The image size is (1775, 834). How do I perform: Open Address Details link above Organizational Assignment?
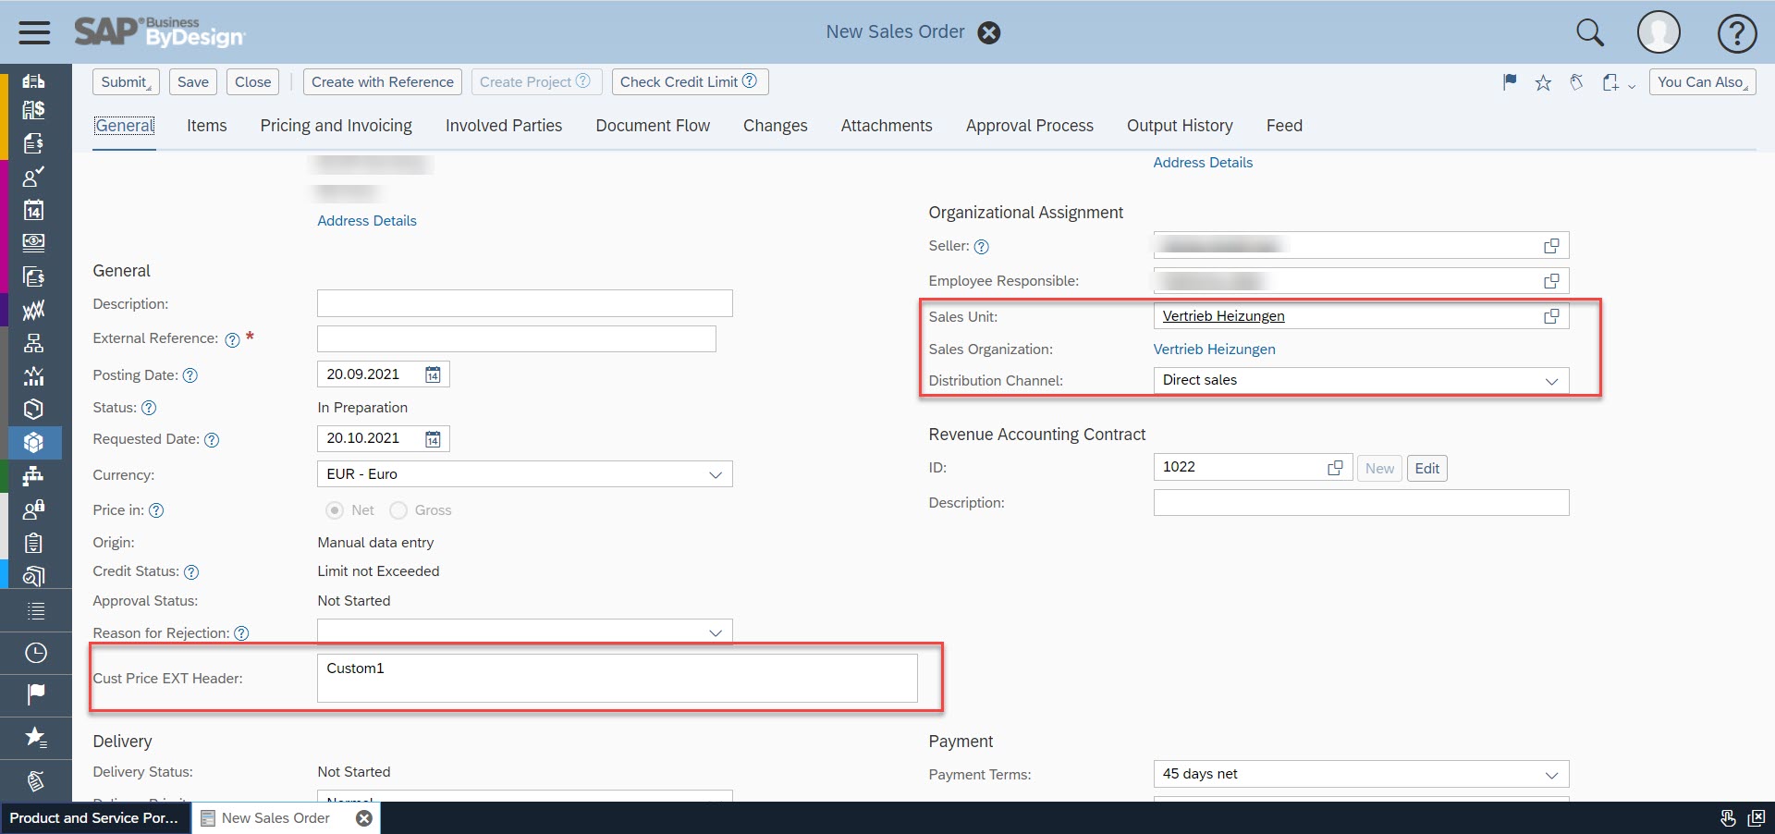(1203, 163)
